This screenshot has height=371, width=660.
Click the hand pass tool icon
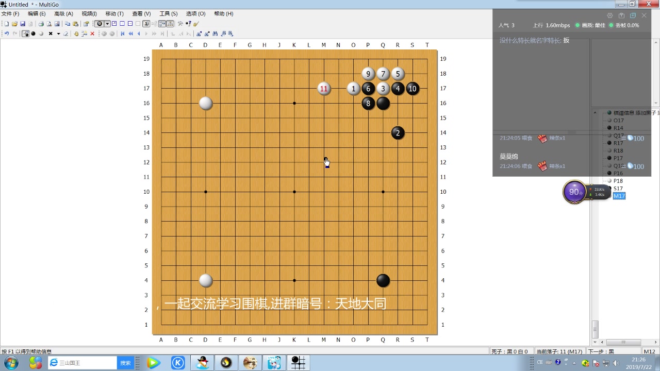pos(76,33)
